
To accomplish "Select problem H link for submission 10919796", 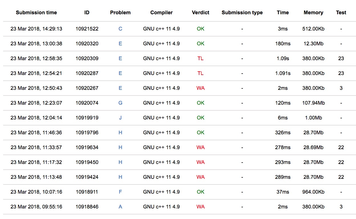I will 120,133.
